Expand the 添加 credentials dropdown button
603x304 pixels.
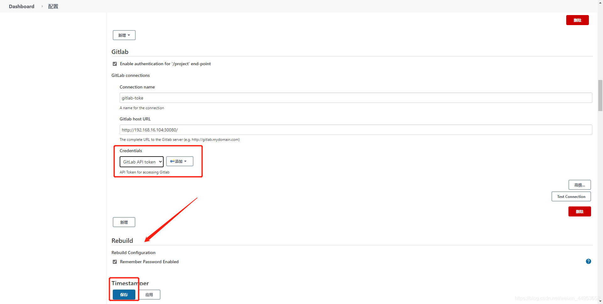point(180,161)
